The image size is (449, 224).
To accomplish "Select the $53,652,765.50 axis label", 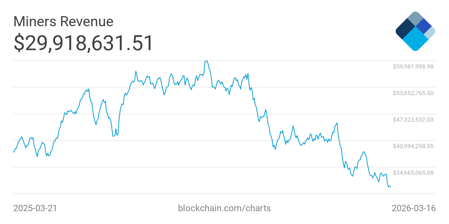I will coord(413,93).
